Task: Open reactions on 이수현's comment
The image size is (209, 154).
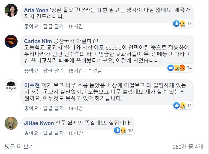Action: pyautogui.click(x=182, y=105)
